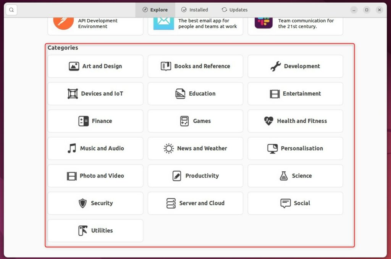Viewport: 391px width, 259px height.
Task: Click the search magnifier icon
Action: click(x=11, y=10)
